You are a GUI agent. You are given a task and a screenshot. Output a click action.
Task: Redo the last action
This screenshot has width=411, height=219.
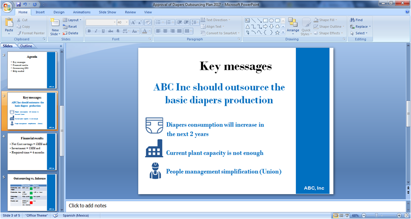click(x=35, y=4)
